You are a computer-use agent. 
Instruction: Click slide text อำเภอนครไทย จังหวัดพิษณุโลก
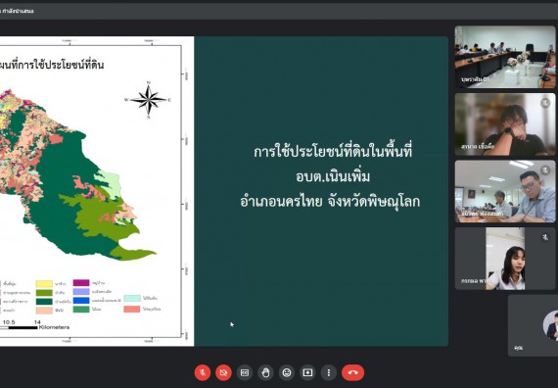(330, 201)
